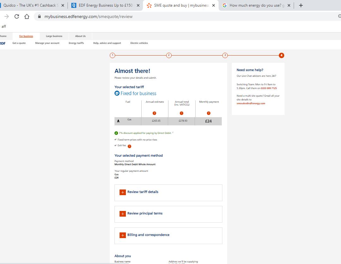Click the browser forward arrow
341x264 pixels.
tap(7, 16)
